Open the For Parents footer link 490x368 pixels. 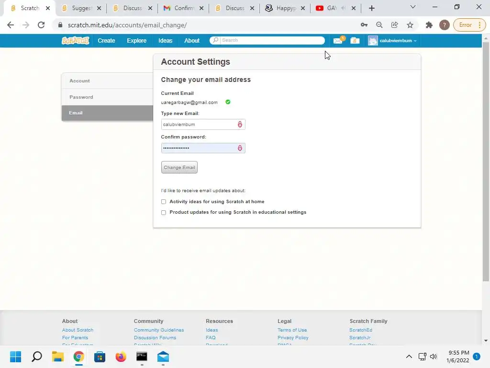coord(75,338)
